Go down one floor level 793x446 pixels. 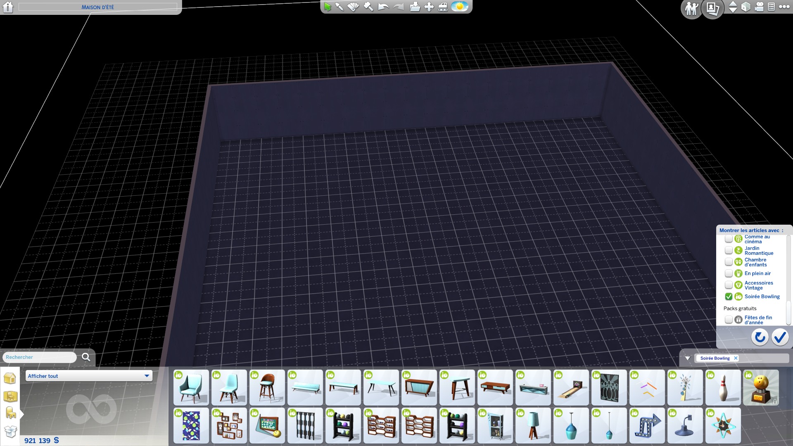point(733,10)
